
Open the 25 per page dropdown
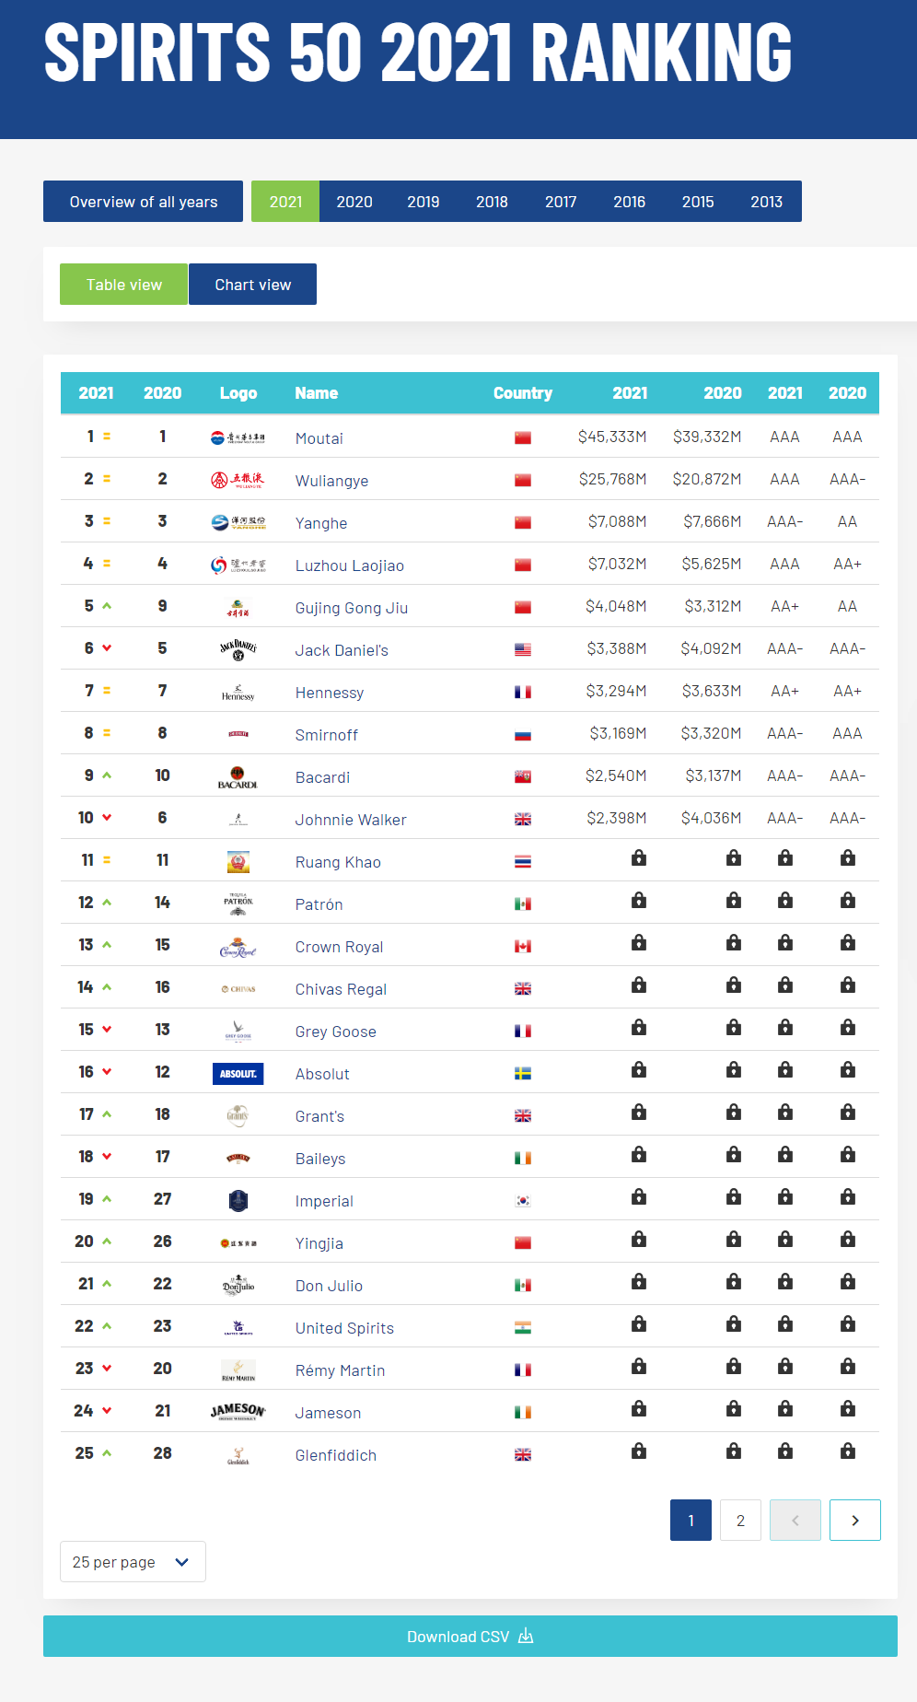pos(133,1562)
